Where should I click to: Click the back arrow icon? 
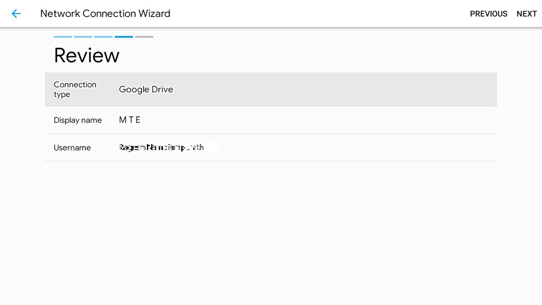tap(16, 14)
